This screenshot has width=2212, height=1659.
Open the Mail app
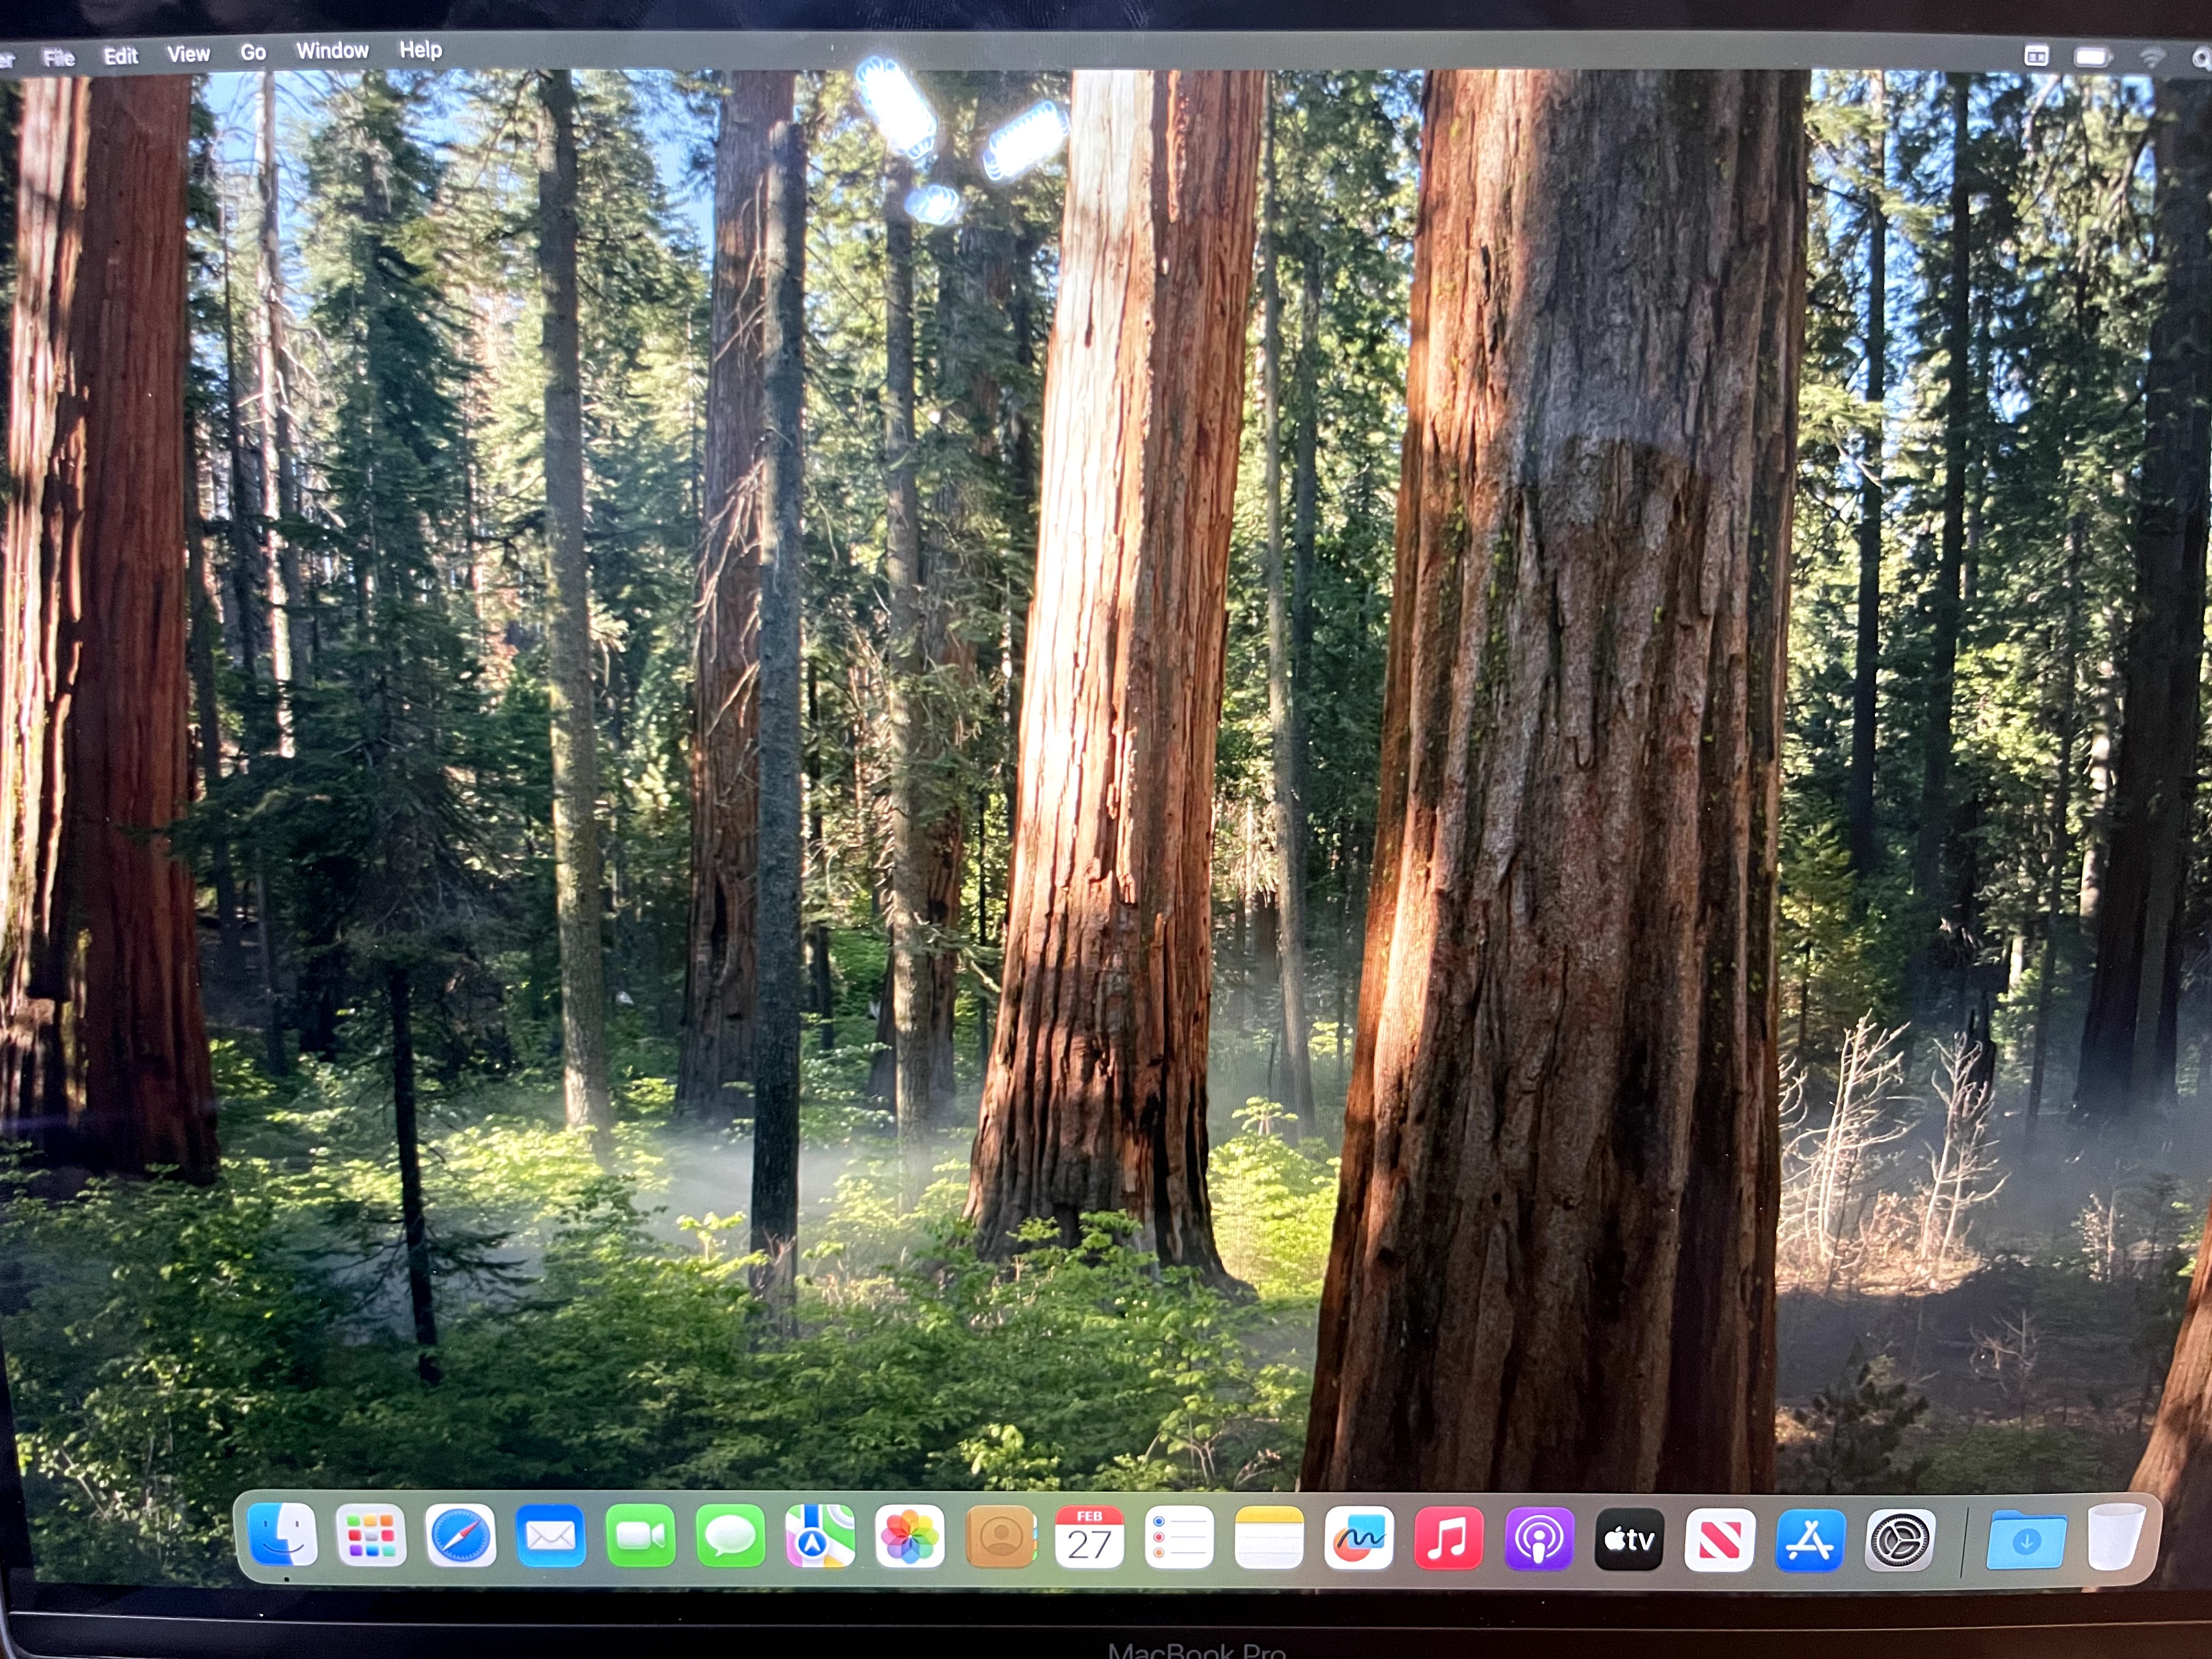point(551,1536)
